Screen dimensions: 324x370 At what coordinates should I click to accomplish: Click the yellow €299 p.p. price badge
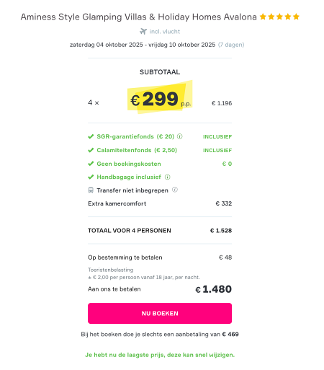160,98
